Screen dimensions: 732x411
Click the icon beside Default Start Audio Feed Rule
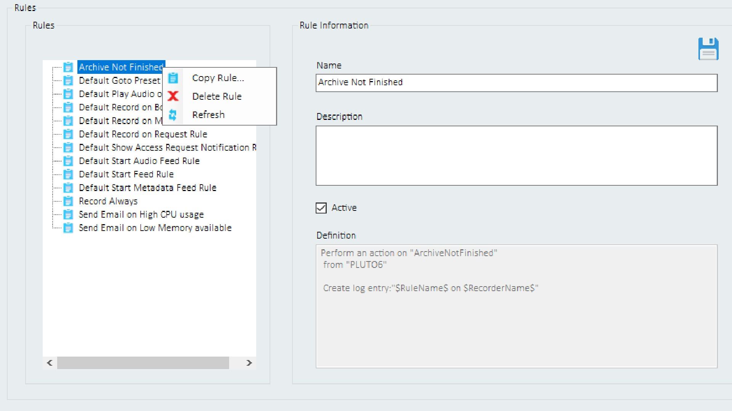pos(68,161)
